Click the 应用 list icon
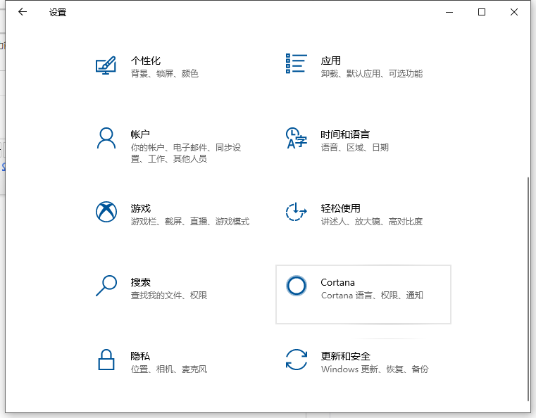Viewport: 536px width, 418px height. [296, 63]
